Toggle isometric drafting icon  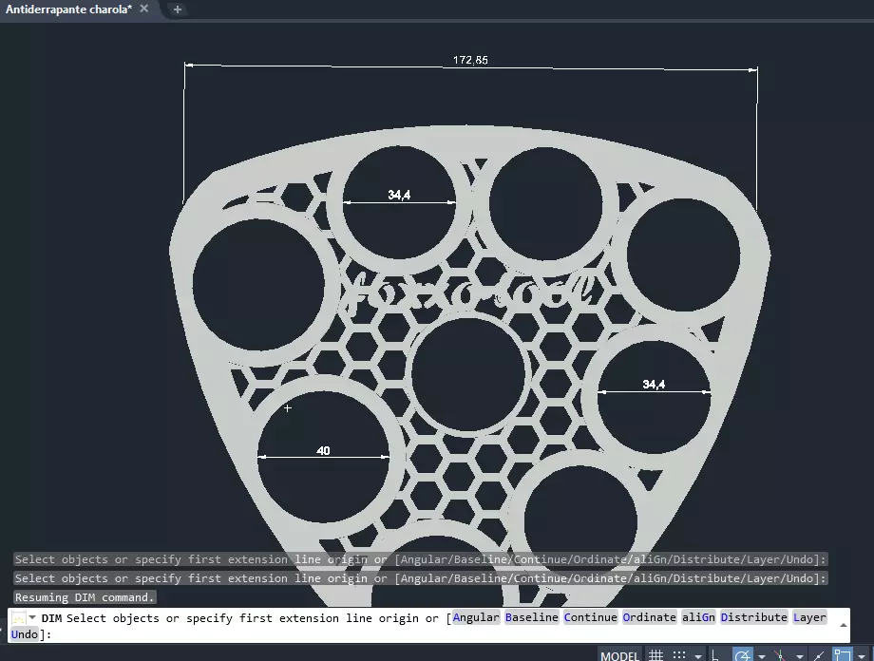click(780, 655)
